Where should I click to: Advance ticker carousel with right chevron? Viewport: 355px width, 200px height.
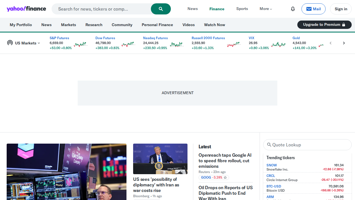344,43
